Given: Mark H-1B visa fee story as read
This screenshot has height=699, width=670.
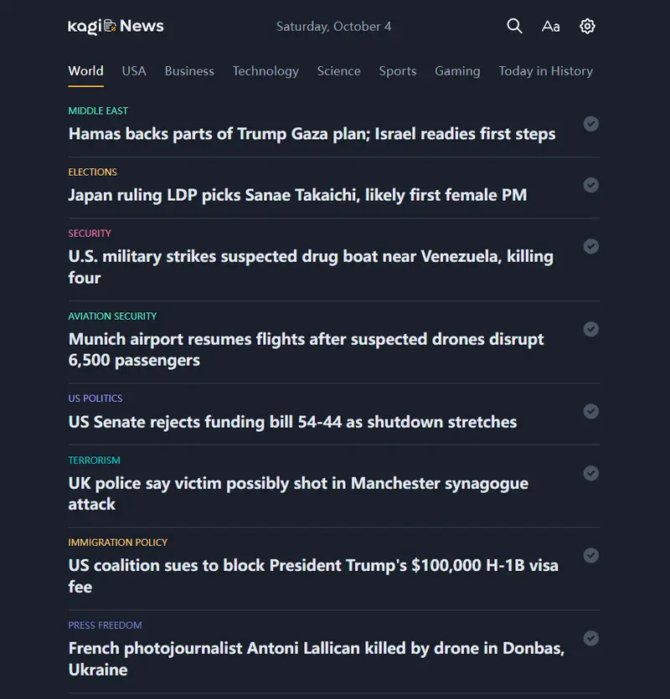Looking at the screenshot, I should click(590, 555).
